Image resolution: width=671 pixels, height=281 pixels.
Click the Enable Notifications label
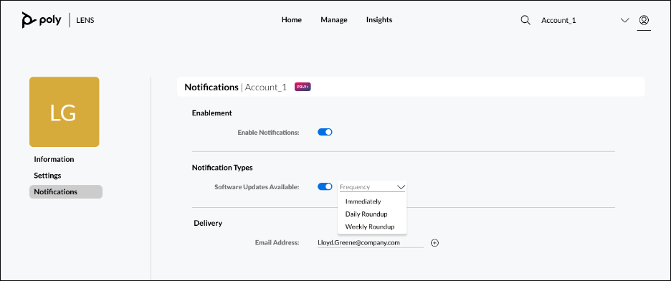coord(268,133)
